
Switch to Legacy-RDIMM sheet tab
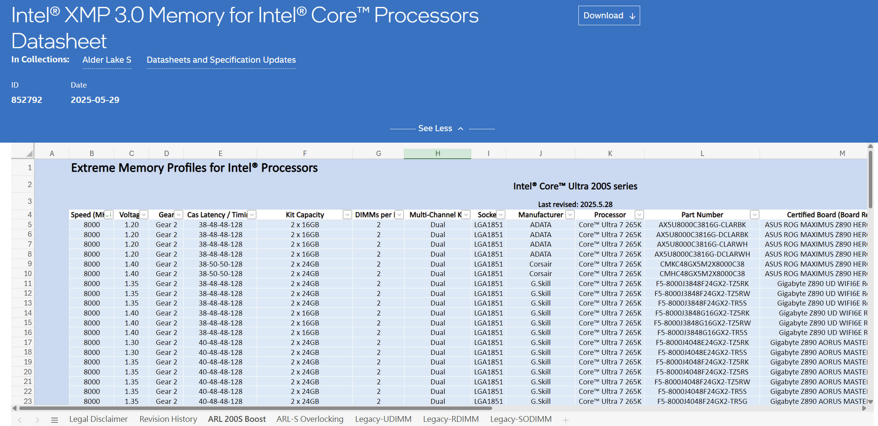(x=451, y=419)
